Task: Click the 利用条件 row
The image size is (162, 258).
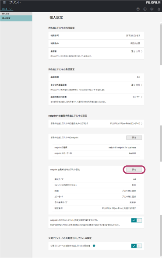Action: tap(96, 43)
